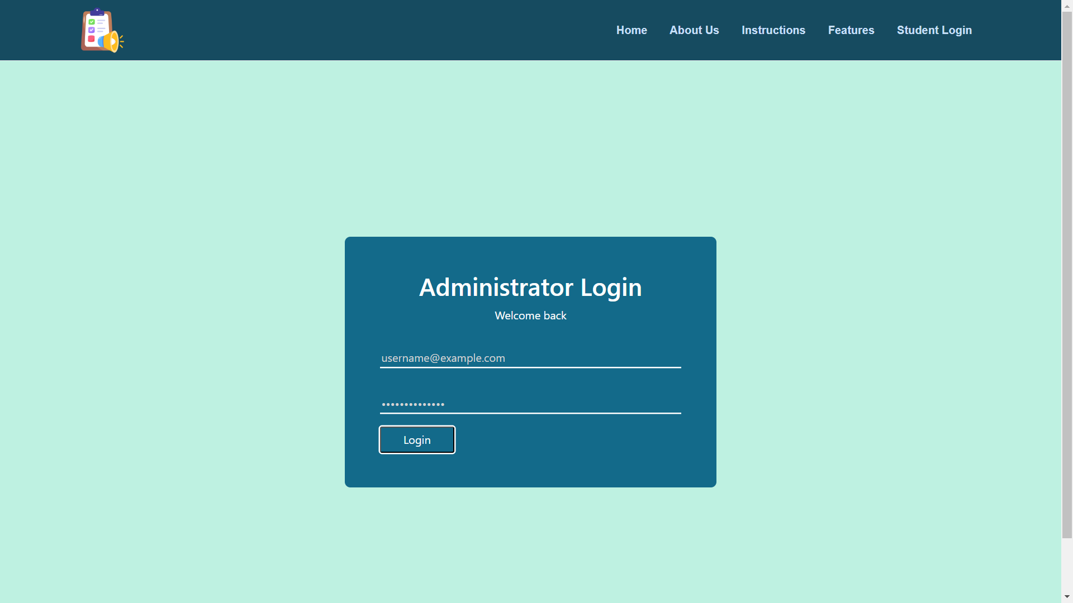The width and height of the screenshot is (1073, 603).
Task: Click the scrollbar up arrow
Action: point(1066,6)
